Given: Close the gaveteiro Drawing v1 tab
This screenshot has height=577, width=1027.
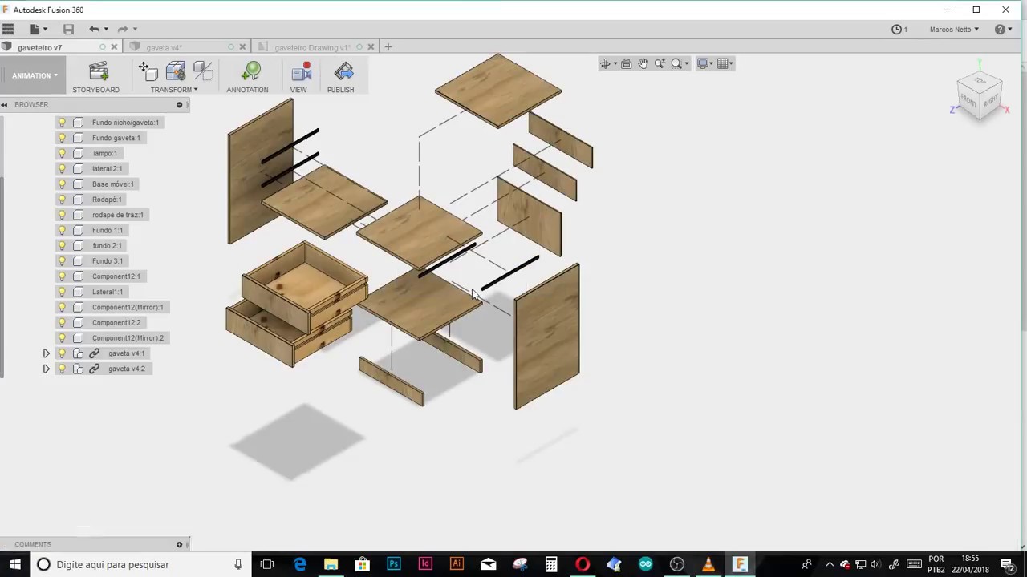Looking at the screenshot, I should [x=371, y=47].
